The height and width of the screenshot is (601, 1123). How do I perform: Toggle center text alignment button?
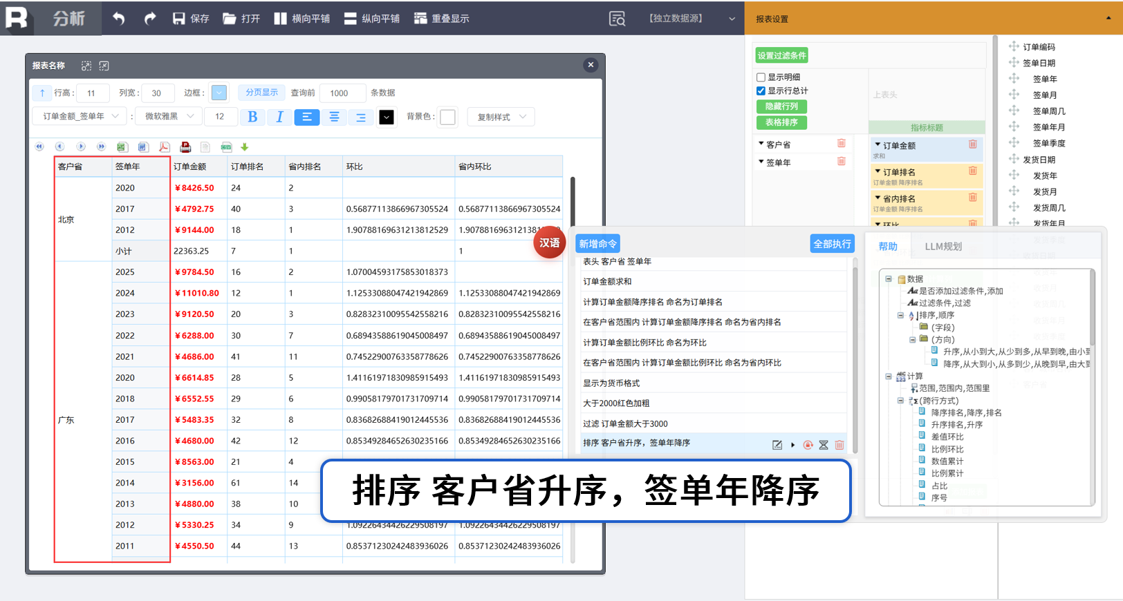pyautogui.click(x=334, y=117)
